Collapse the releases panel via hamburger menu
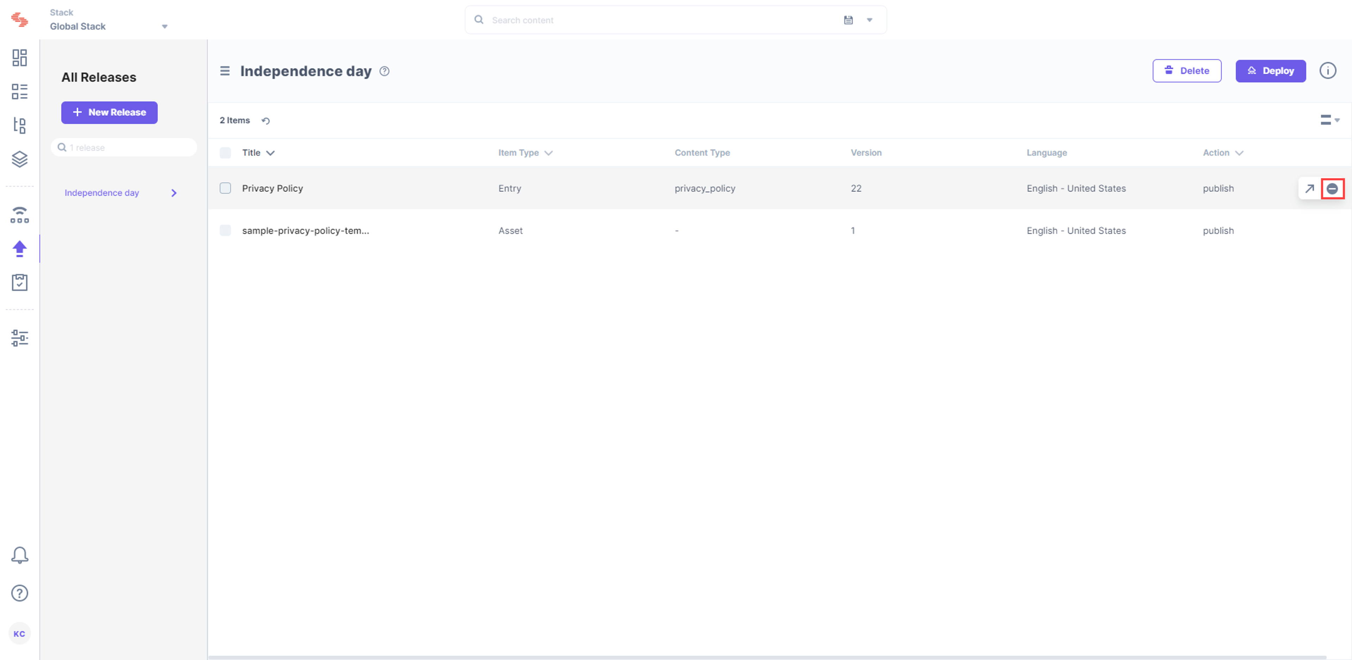The height and width of the screenshot is (660, 1352). pyautogui.click(x=225, y=71)
